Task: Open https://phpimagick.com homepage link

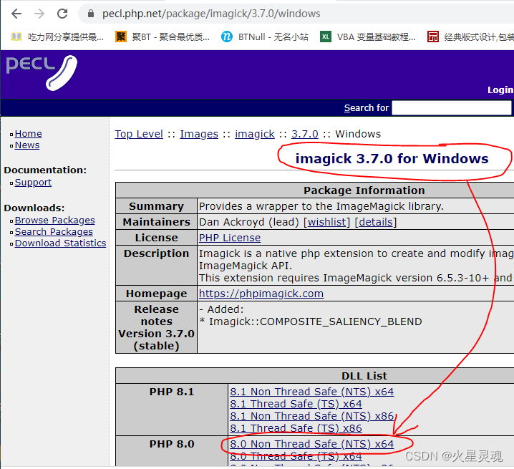Action: click(261, 294)
